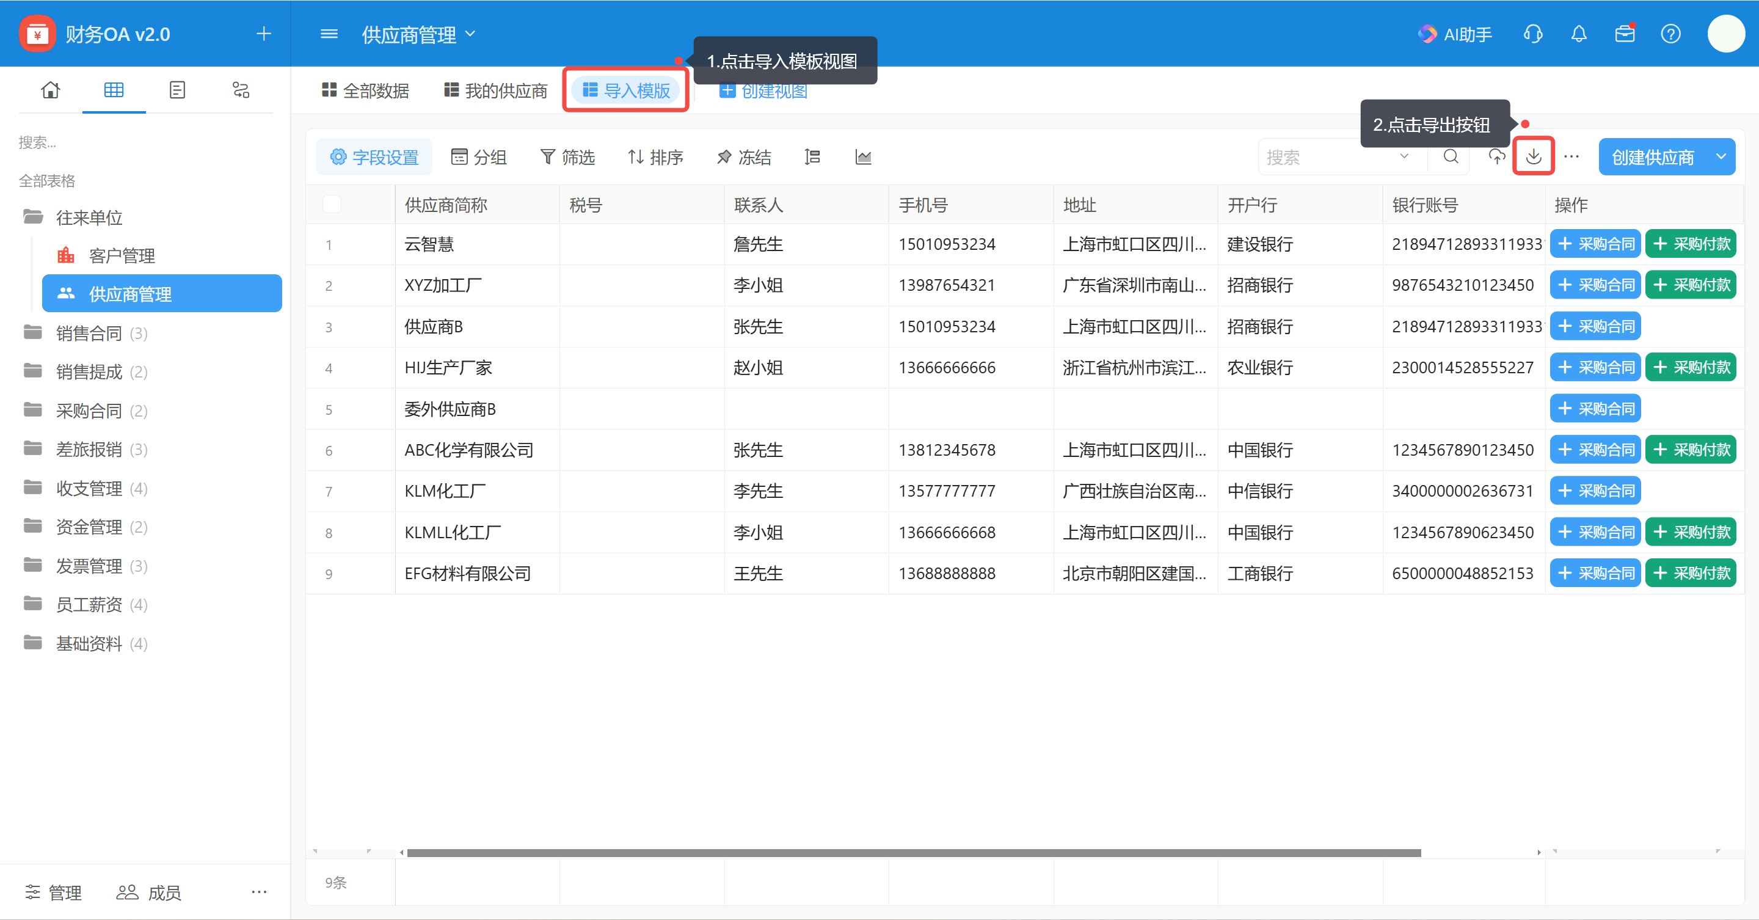
Task: Open help question mark icon
Action: [1671, 34]
